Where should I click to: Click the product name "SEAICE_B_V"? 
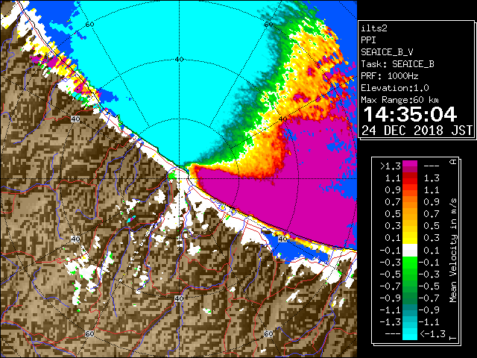click(387, 52)
